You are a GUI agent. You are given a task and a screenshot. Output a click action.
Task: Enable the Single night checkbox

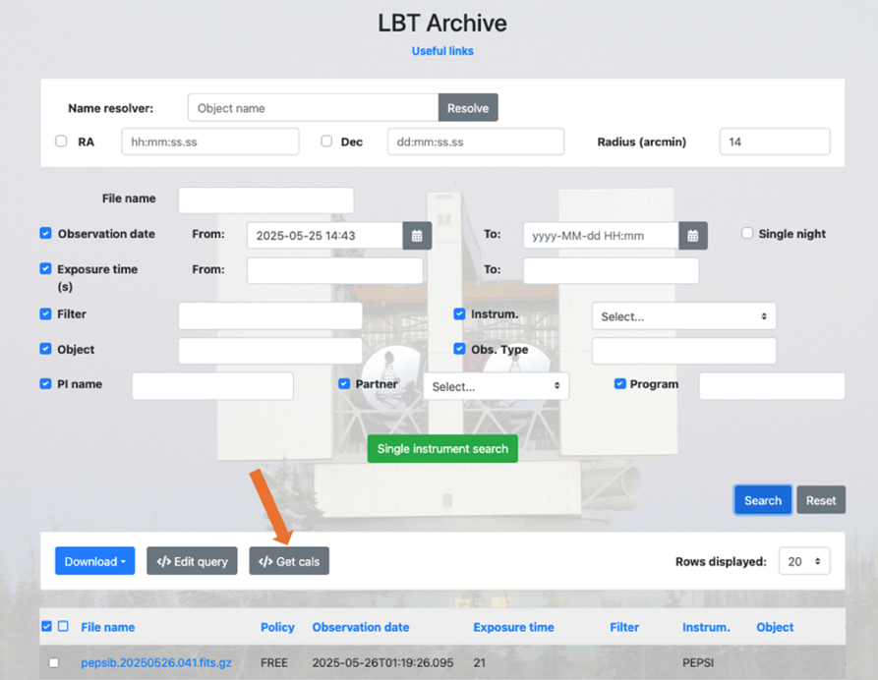pyautogui.click(x=747, y=234)
